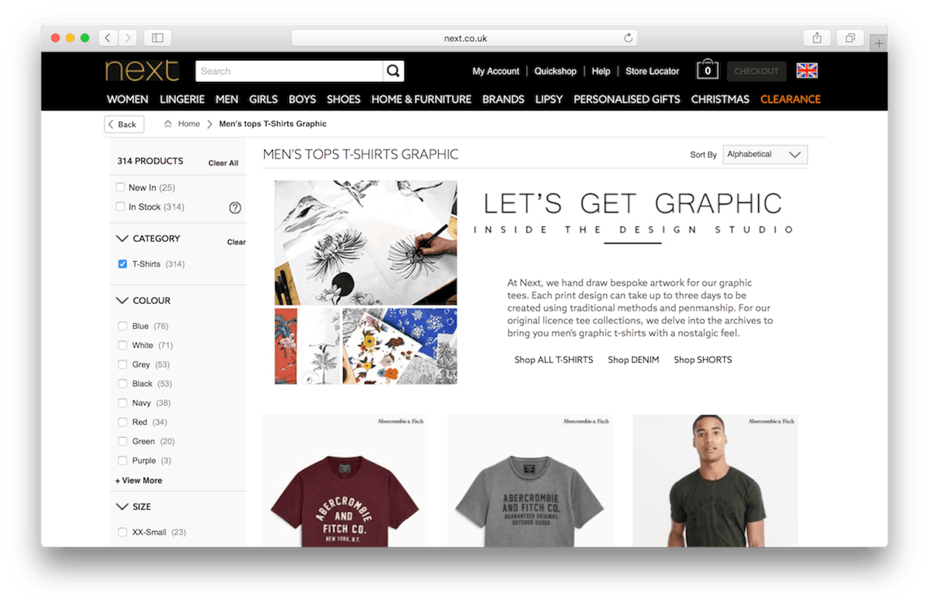Click the breadcrumb home icon
Image resolution: width=929 pixels, height=606 pixels.
click(168, 124)
